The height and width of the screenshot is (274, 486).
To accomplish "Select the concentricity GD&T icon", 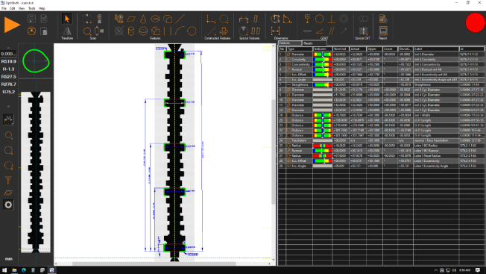I will click(344, 19).
